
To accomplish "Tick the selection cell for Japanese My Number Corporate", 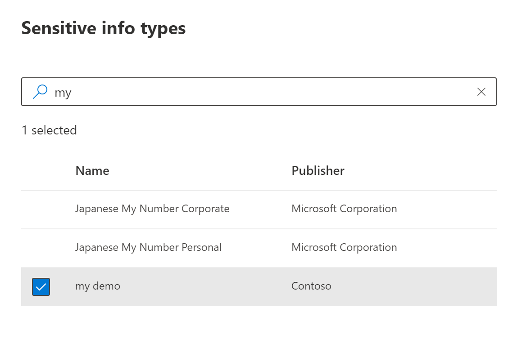I will click(41, 210).
